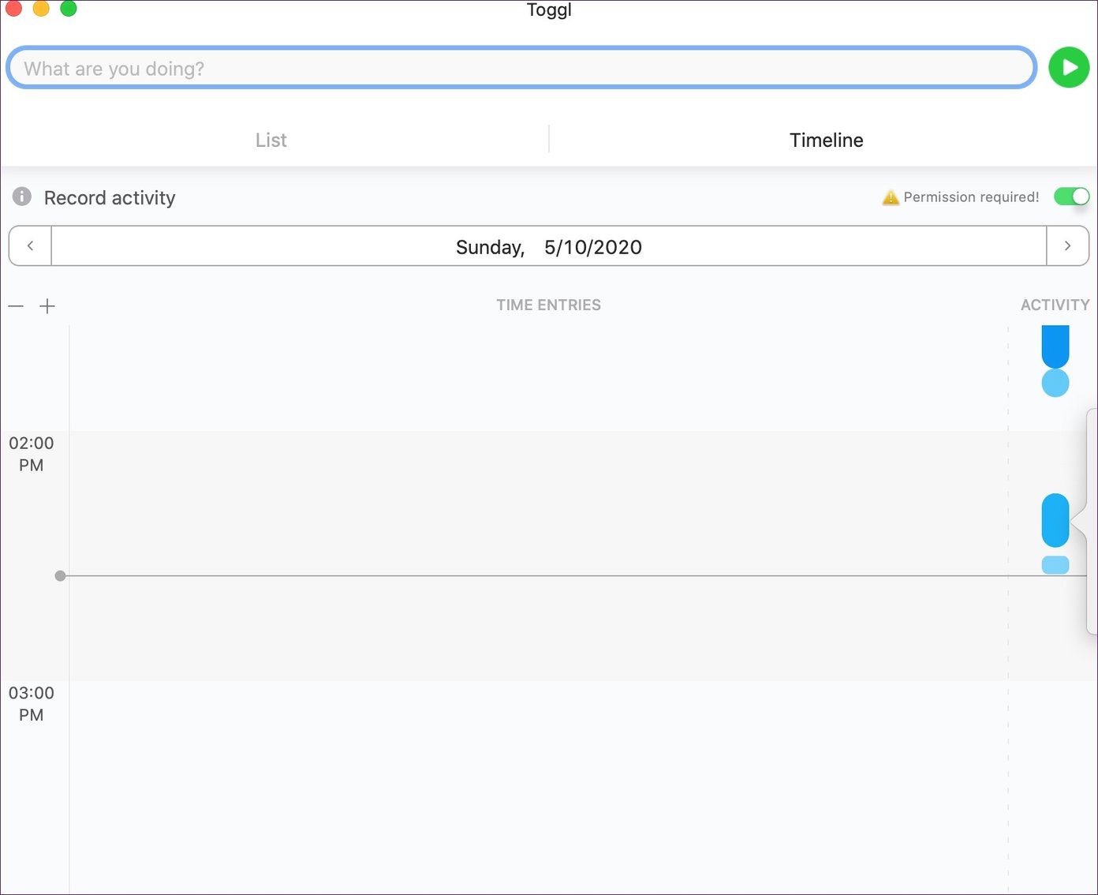Switch to the List tab
The image size is (1098, 895).
(271, 140)
